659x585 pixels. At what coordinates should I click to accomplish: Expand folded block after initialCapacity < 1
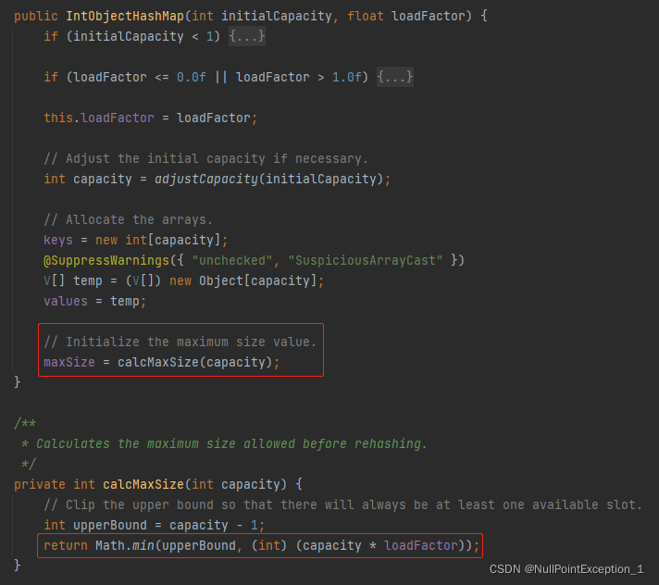point(247,36)
